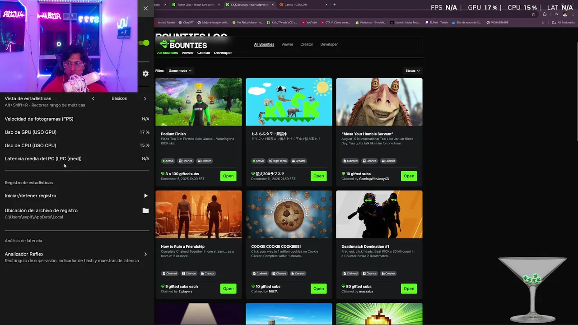Screen dimensions: 578x325
Task: Click the Claimed tag on How to Ruin a Friendship
Action: tap(170, 274)
